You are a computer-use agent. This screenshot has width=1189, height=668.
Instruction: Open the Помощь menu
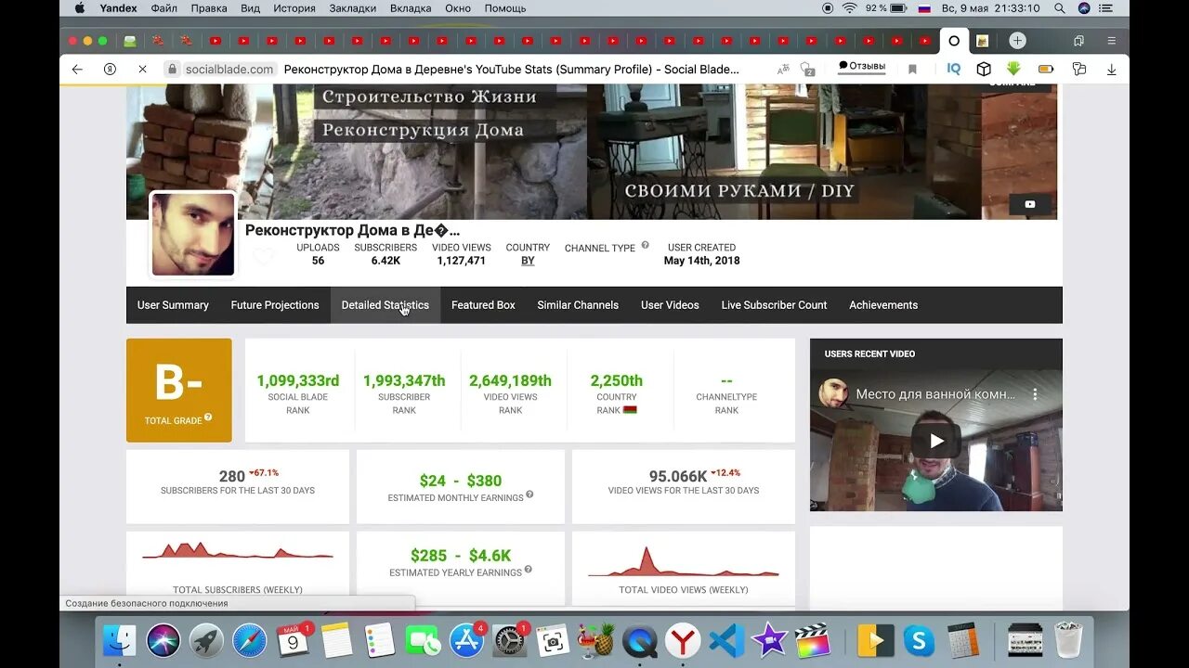(x=505, y=8)
